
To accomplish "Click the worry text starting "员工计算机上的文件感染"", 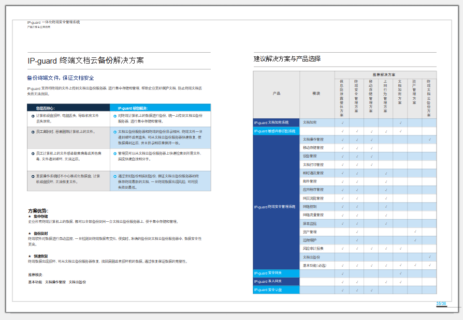I will click(69, 156).
